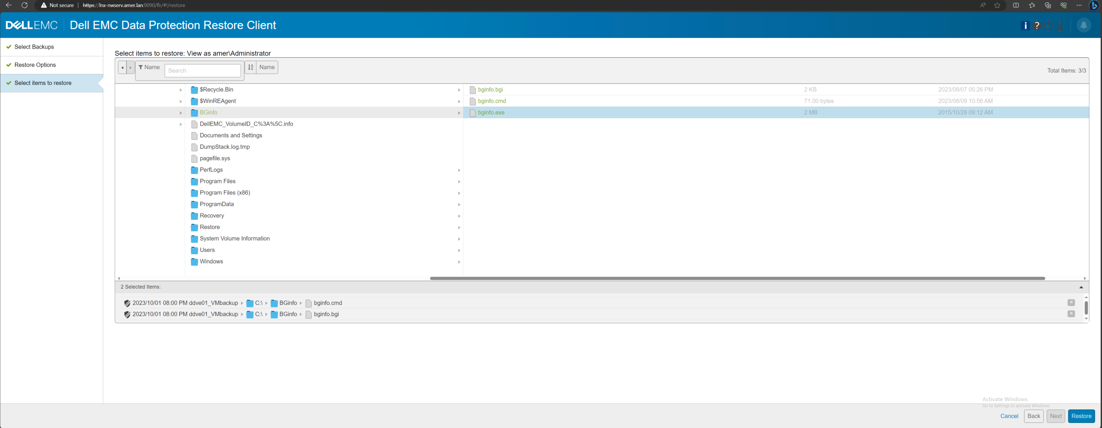The width and height of the screenshot is (1102, 428).
Task: Open the recovery queue hourglass icon
Action: pos(1060,26)
